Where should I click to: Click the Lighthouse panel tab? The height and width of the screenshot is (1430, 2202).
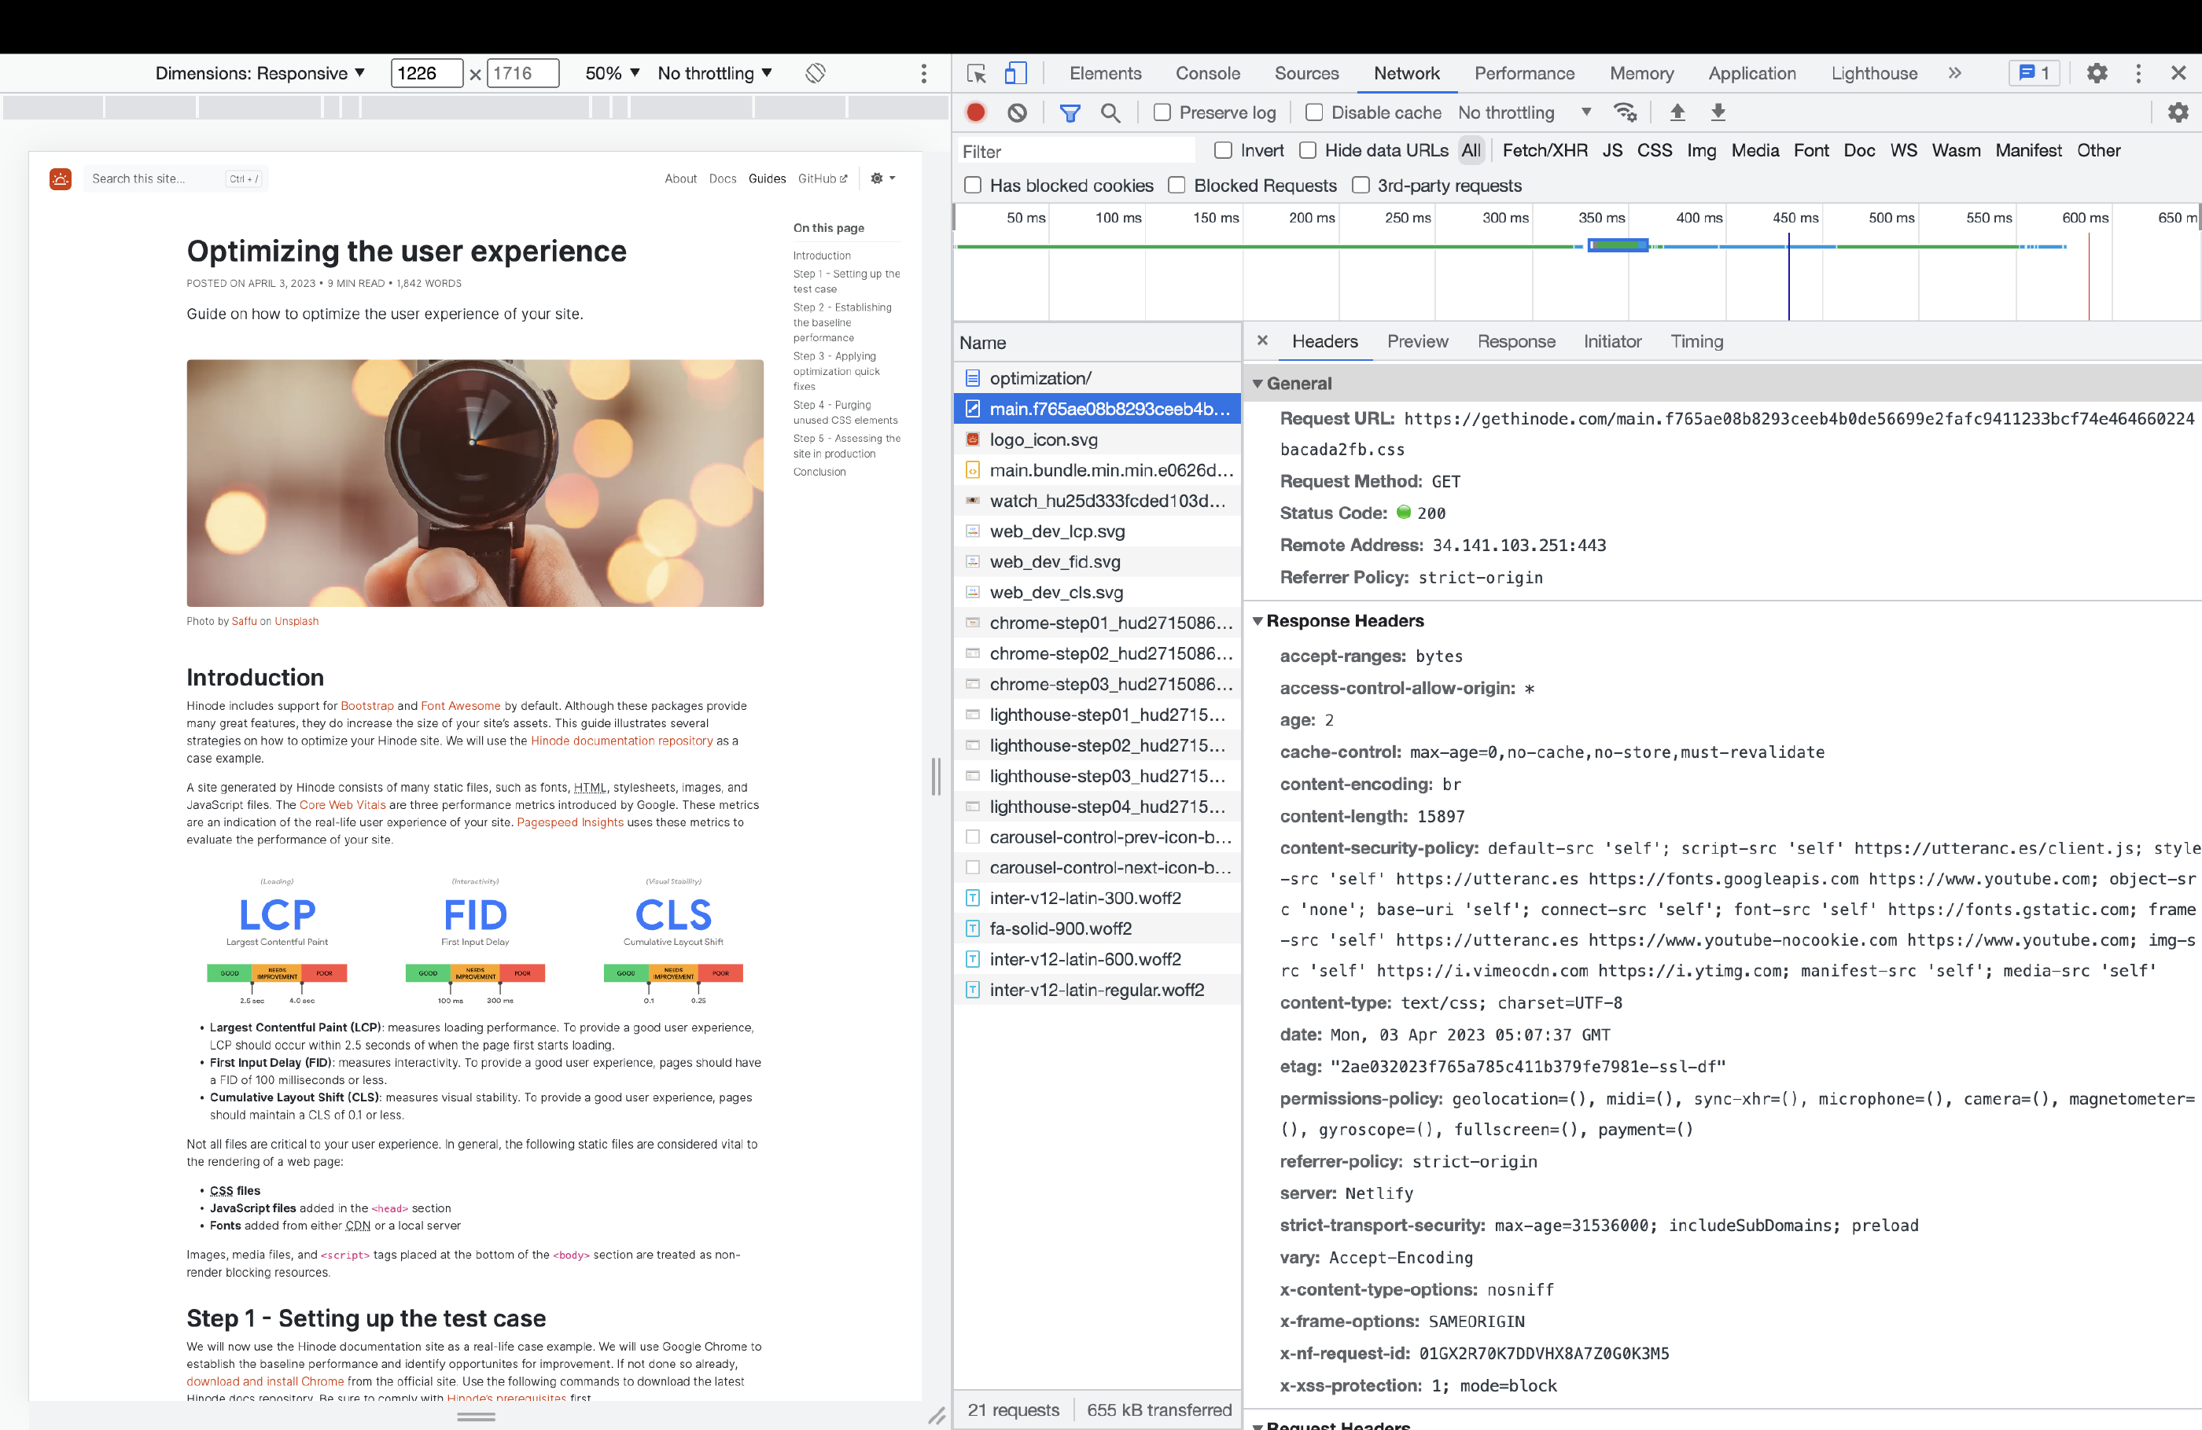coord(1873,72)
